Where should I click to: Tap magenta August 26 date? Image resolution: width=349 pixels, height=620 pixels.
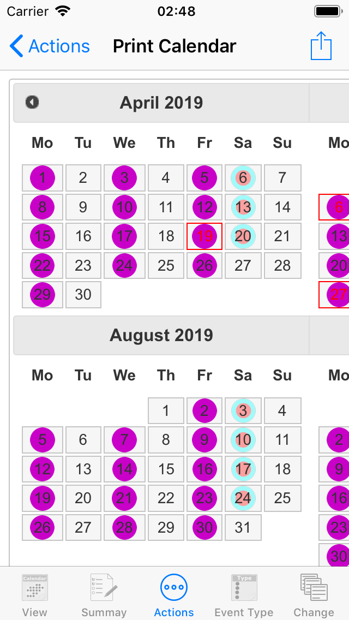[43, 527]
